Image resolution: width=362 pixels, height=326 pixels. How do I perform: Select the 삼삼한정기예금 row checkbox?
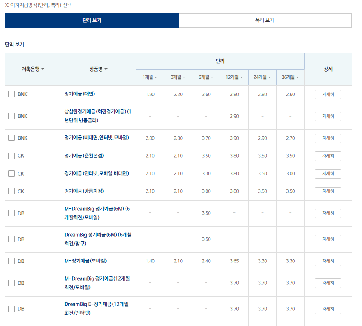tap(12, 116)
